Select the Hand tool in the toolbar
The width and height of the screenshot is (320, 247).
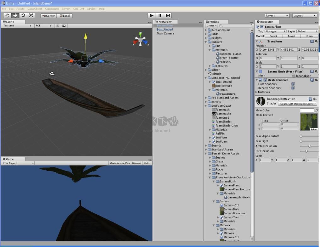(7, 15)
